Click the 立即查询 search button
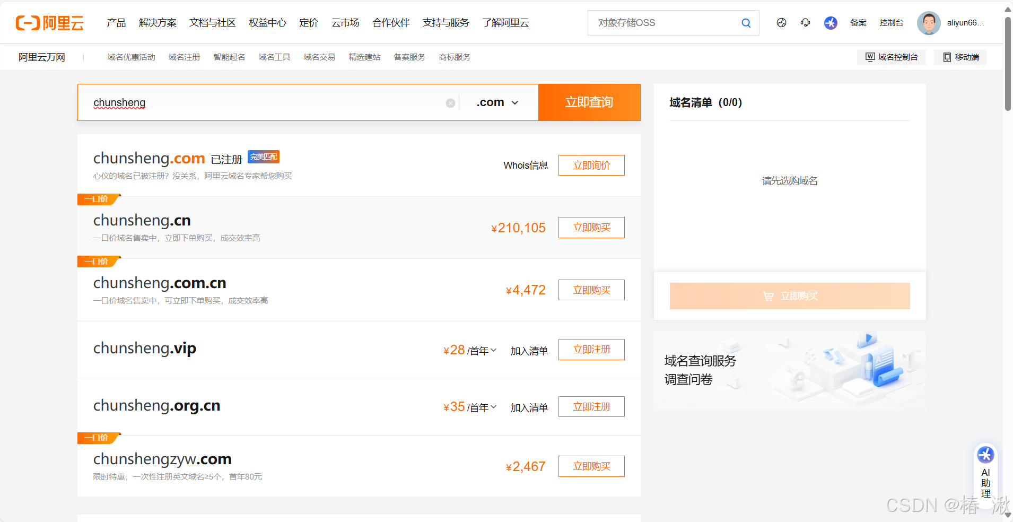1013x522 pixels. (x=589, y=102)
